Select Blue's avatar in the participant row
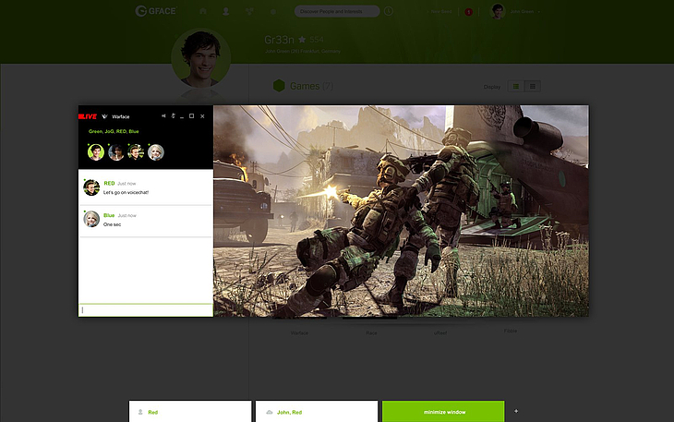 click(156, 152)
